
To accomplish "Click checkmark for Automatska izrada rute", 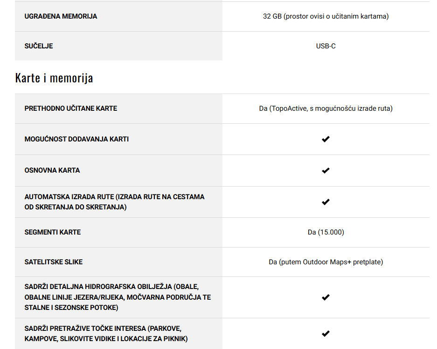I will pos(326,202).
